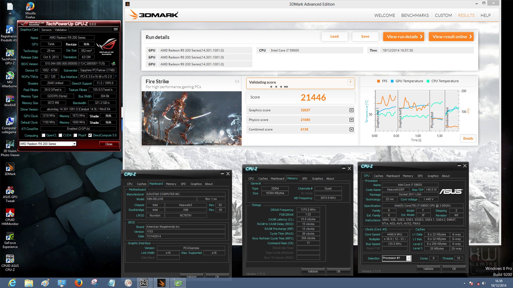Open 3DMark BENCHMARKS tab

415,15
